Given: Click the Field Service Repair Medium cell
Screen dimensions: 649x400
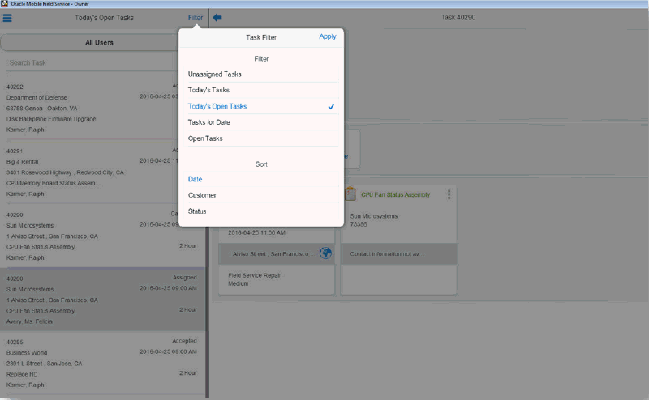Looking at the screenshot, I should coord(277,279).
